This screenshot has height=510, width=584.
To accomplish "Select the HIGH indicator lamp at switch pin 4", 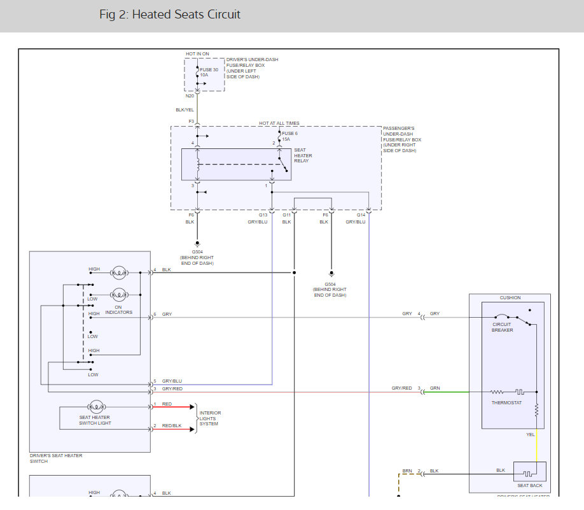I will click(x=119, y=273).
